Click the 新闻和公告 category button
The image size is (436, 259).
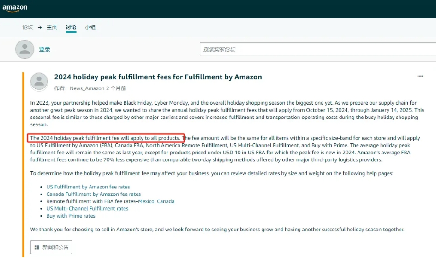[51, 247]
